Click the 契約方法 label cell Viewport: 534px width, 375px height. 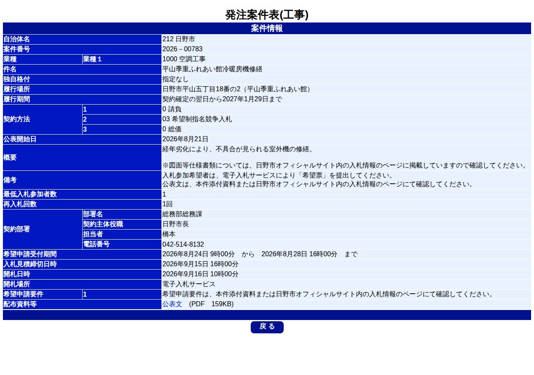point(42,119)
